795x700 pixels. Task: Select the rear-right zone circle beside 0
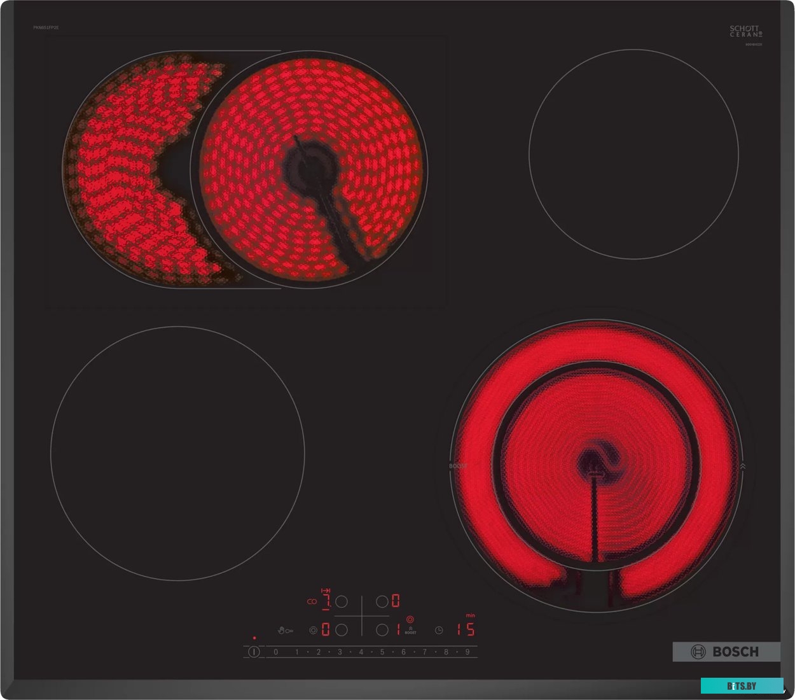tap(382, 601)
